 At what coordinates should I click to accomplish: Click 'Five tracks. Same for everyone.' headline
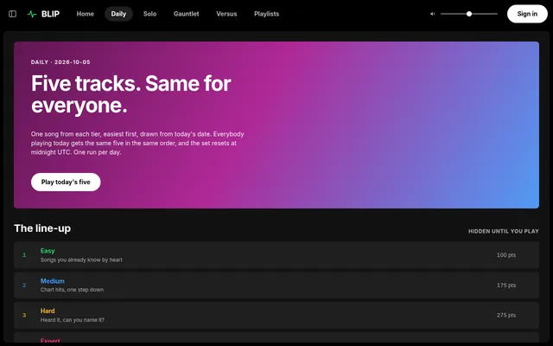[131, 94]
